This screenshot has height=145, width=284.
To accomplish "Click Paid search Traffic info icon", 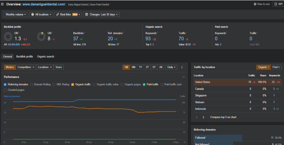I will pyautogui.click(x=257, y=33).
